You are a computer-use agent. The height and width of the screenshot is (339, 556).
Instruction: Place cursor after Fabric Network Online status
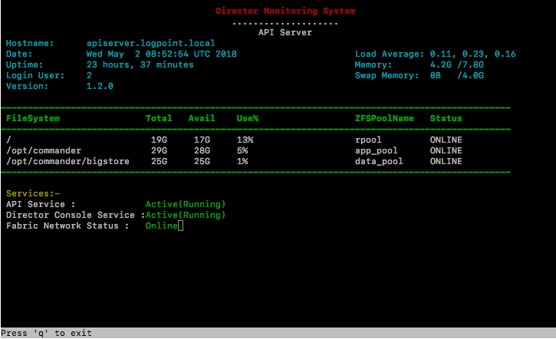coord(181,226)
